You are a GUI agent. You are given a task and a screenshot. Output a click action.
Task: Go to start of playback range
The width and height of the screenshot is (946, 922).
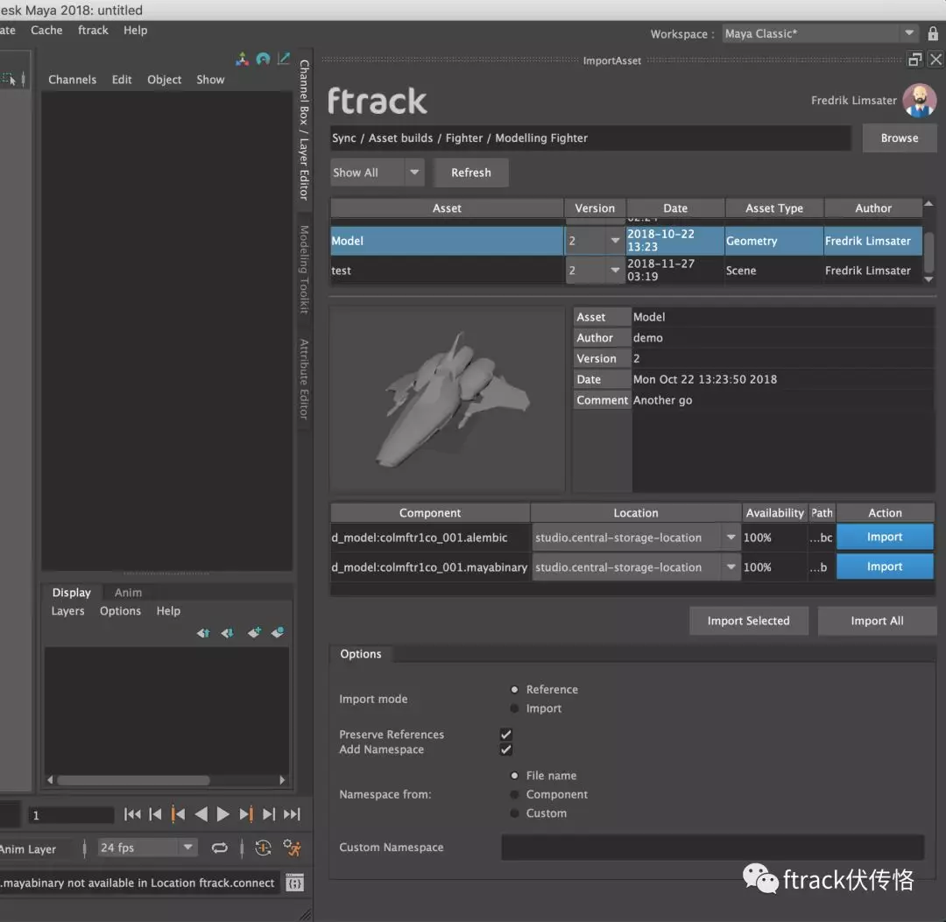(132, 814)
